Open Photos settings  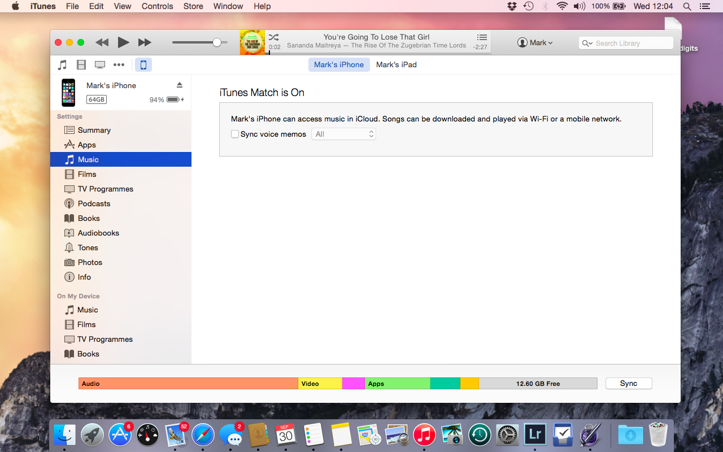tap(121, 262)
